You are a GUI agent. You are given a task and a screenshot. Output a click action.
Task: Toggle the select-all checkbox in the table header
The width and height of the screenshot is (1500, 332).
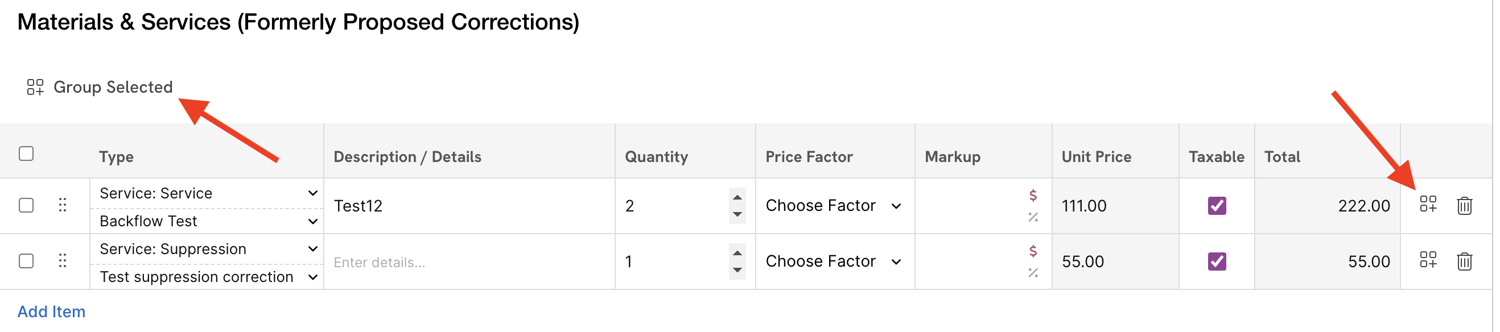pos(26,154)
